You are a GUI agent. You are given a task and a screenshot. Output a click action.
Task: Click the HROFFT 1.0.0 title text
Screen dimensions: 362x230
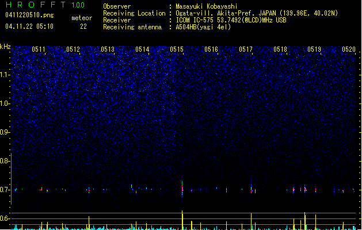click(x=45, y=5)
